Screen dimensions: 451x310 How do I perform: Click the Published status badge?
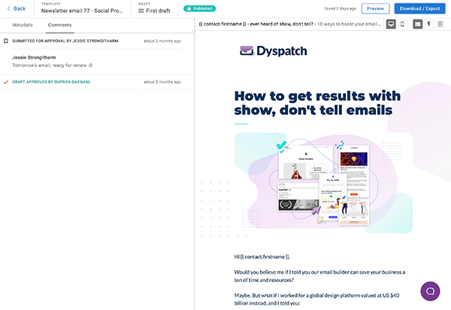pyautogui.click(x=200, y=8)
